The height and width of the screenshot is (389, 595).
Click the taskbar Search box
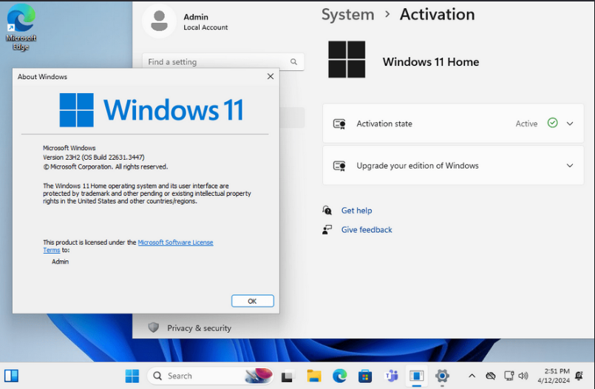(210, 376)
